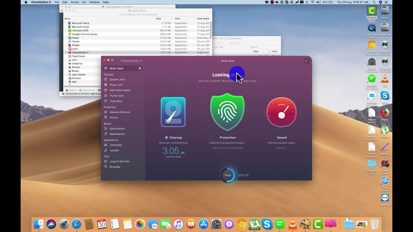Open the Window menu
This screenshot has width=413, height=232.
95,2
